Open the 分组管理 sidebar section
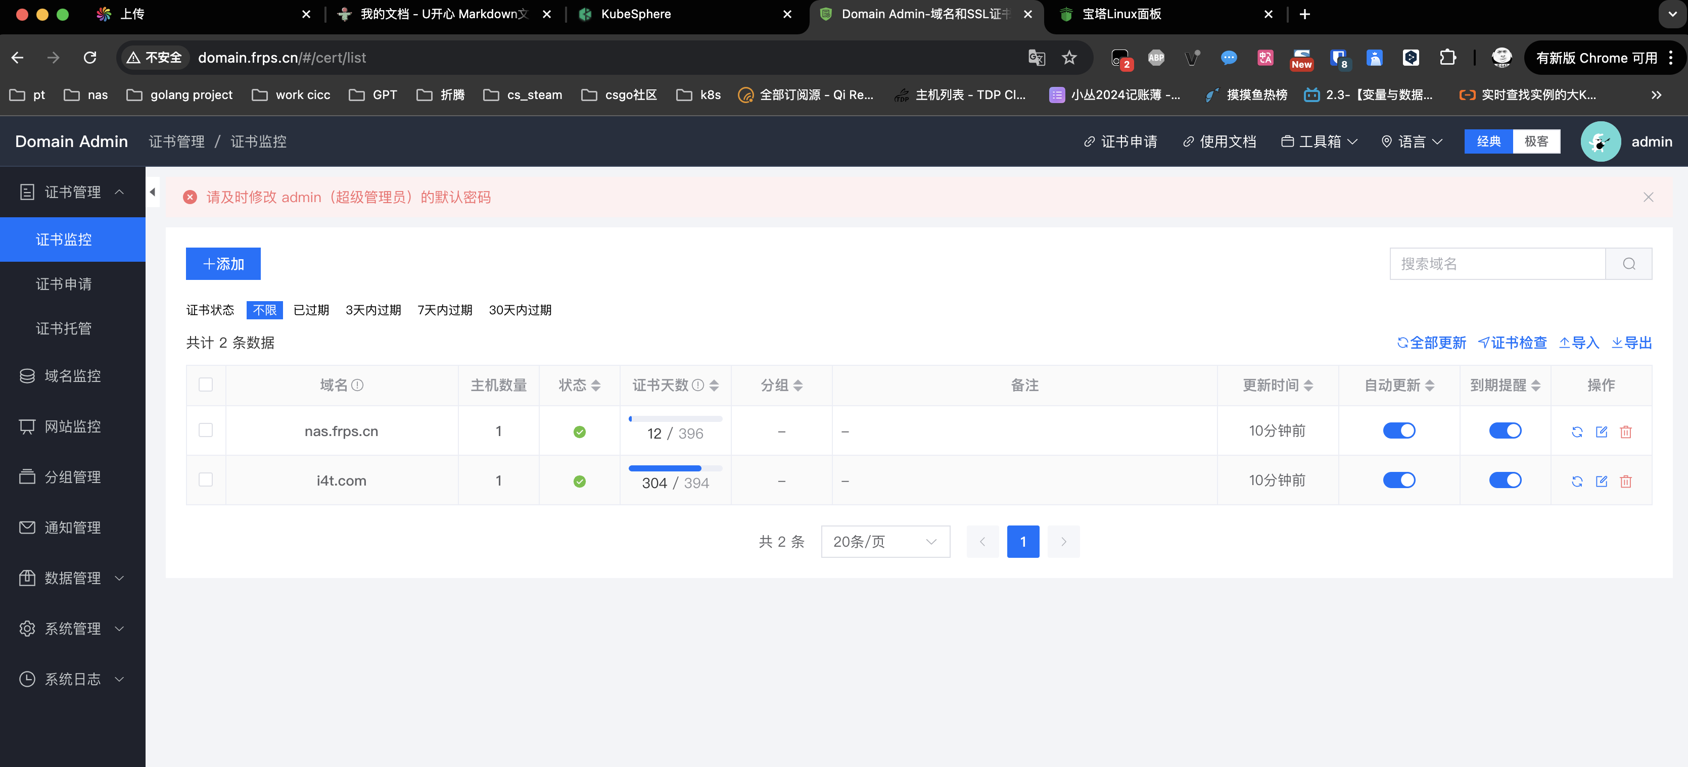Viewport: 1688px width, 767px height. tap(72, 477)
